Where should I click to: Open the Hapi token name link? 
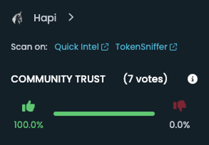45,18
